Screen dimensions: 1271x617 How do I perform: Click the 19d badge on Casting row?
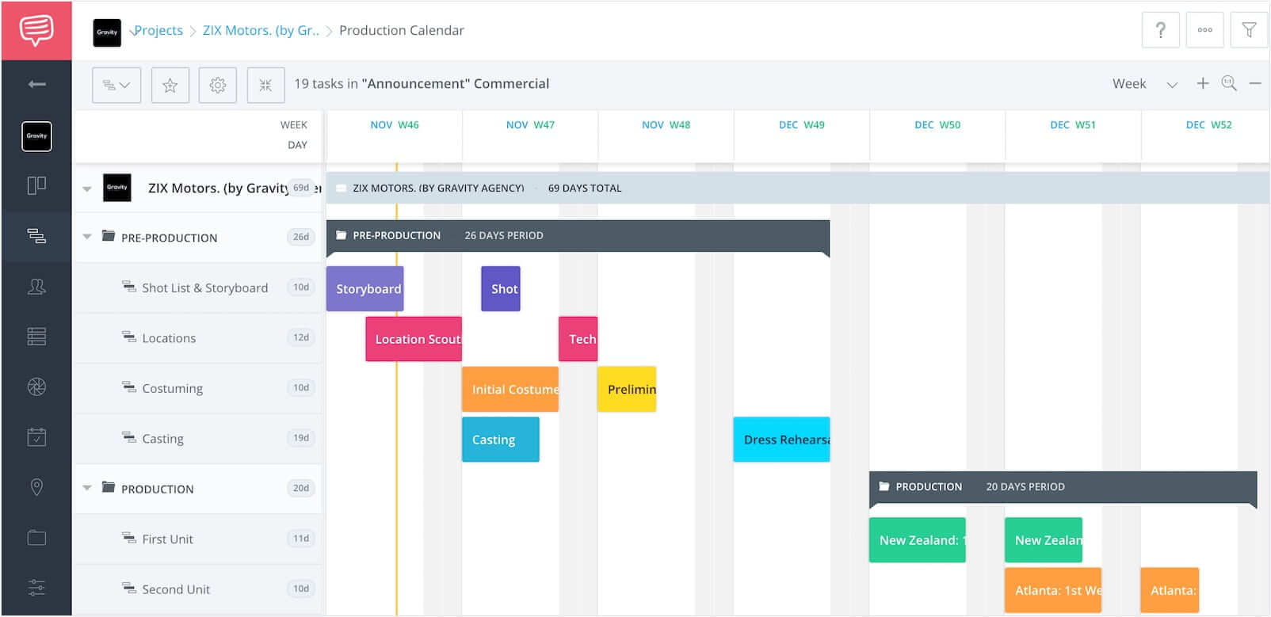click(x=301, y=438)
